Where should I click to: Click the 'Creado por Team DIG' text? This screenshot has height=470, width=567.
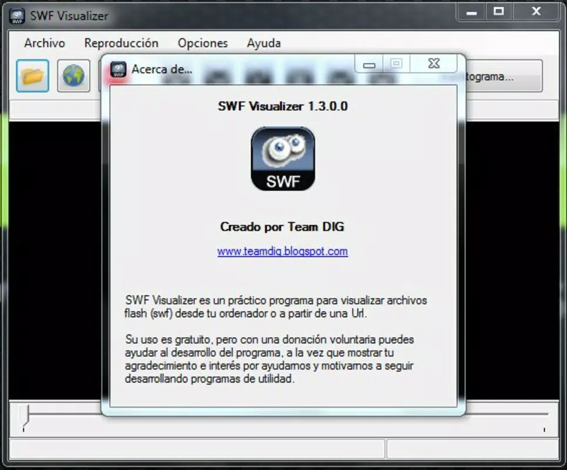[x=282, y=227]
